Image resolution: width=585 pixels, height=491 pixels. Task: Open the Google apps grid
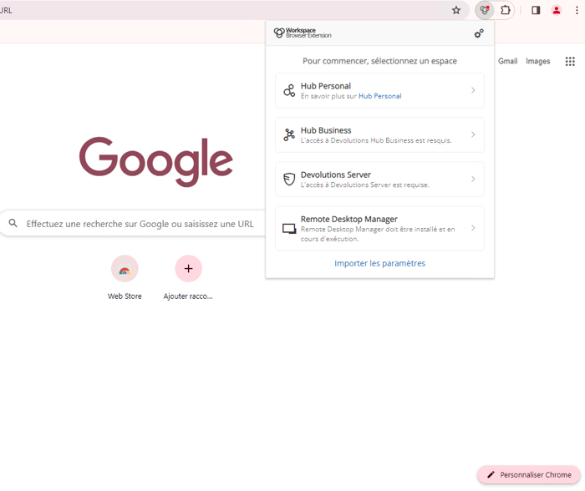click(570, 62)
